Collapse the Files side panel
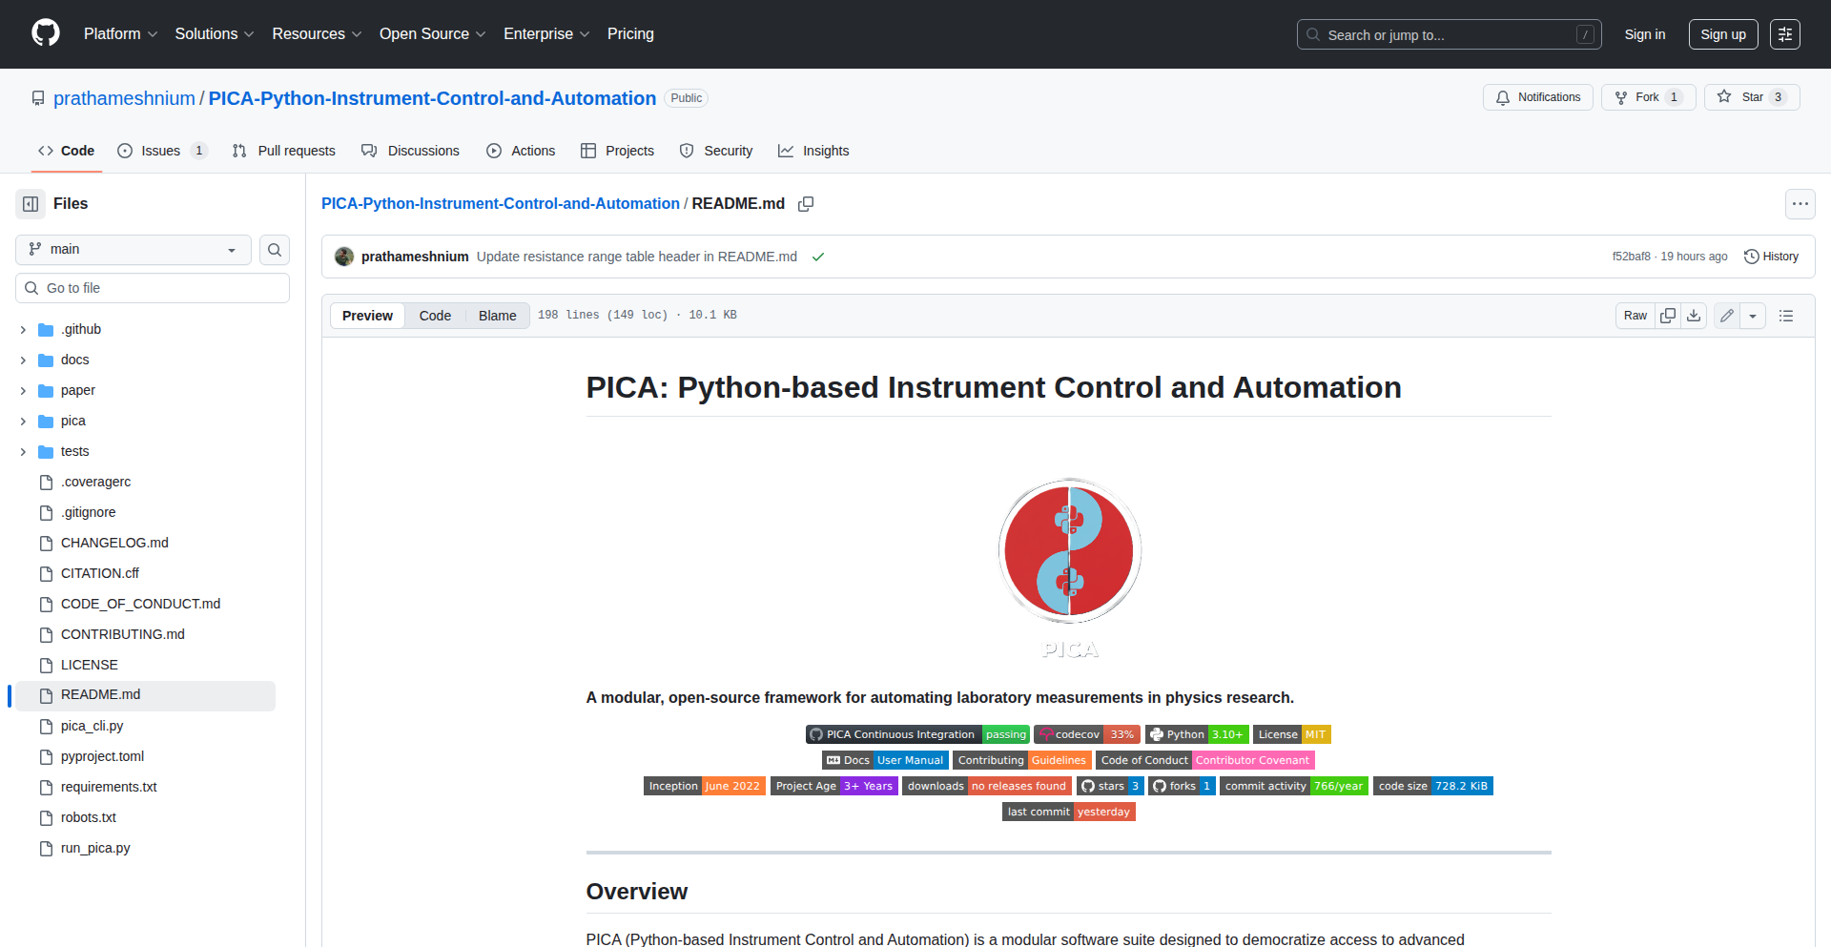 point(30,203)
